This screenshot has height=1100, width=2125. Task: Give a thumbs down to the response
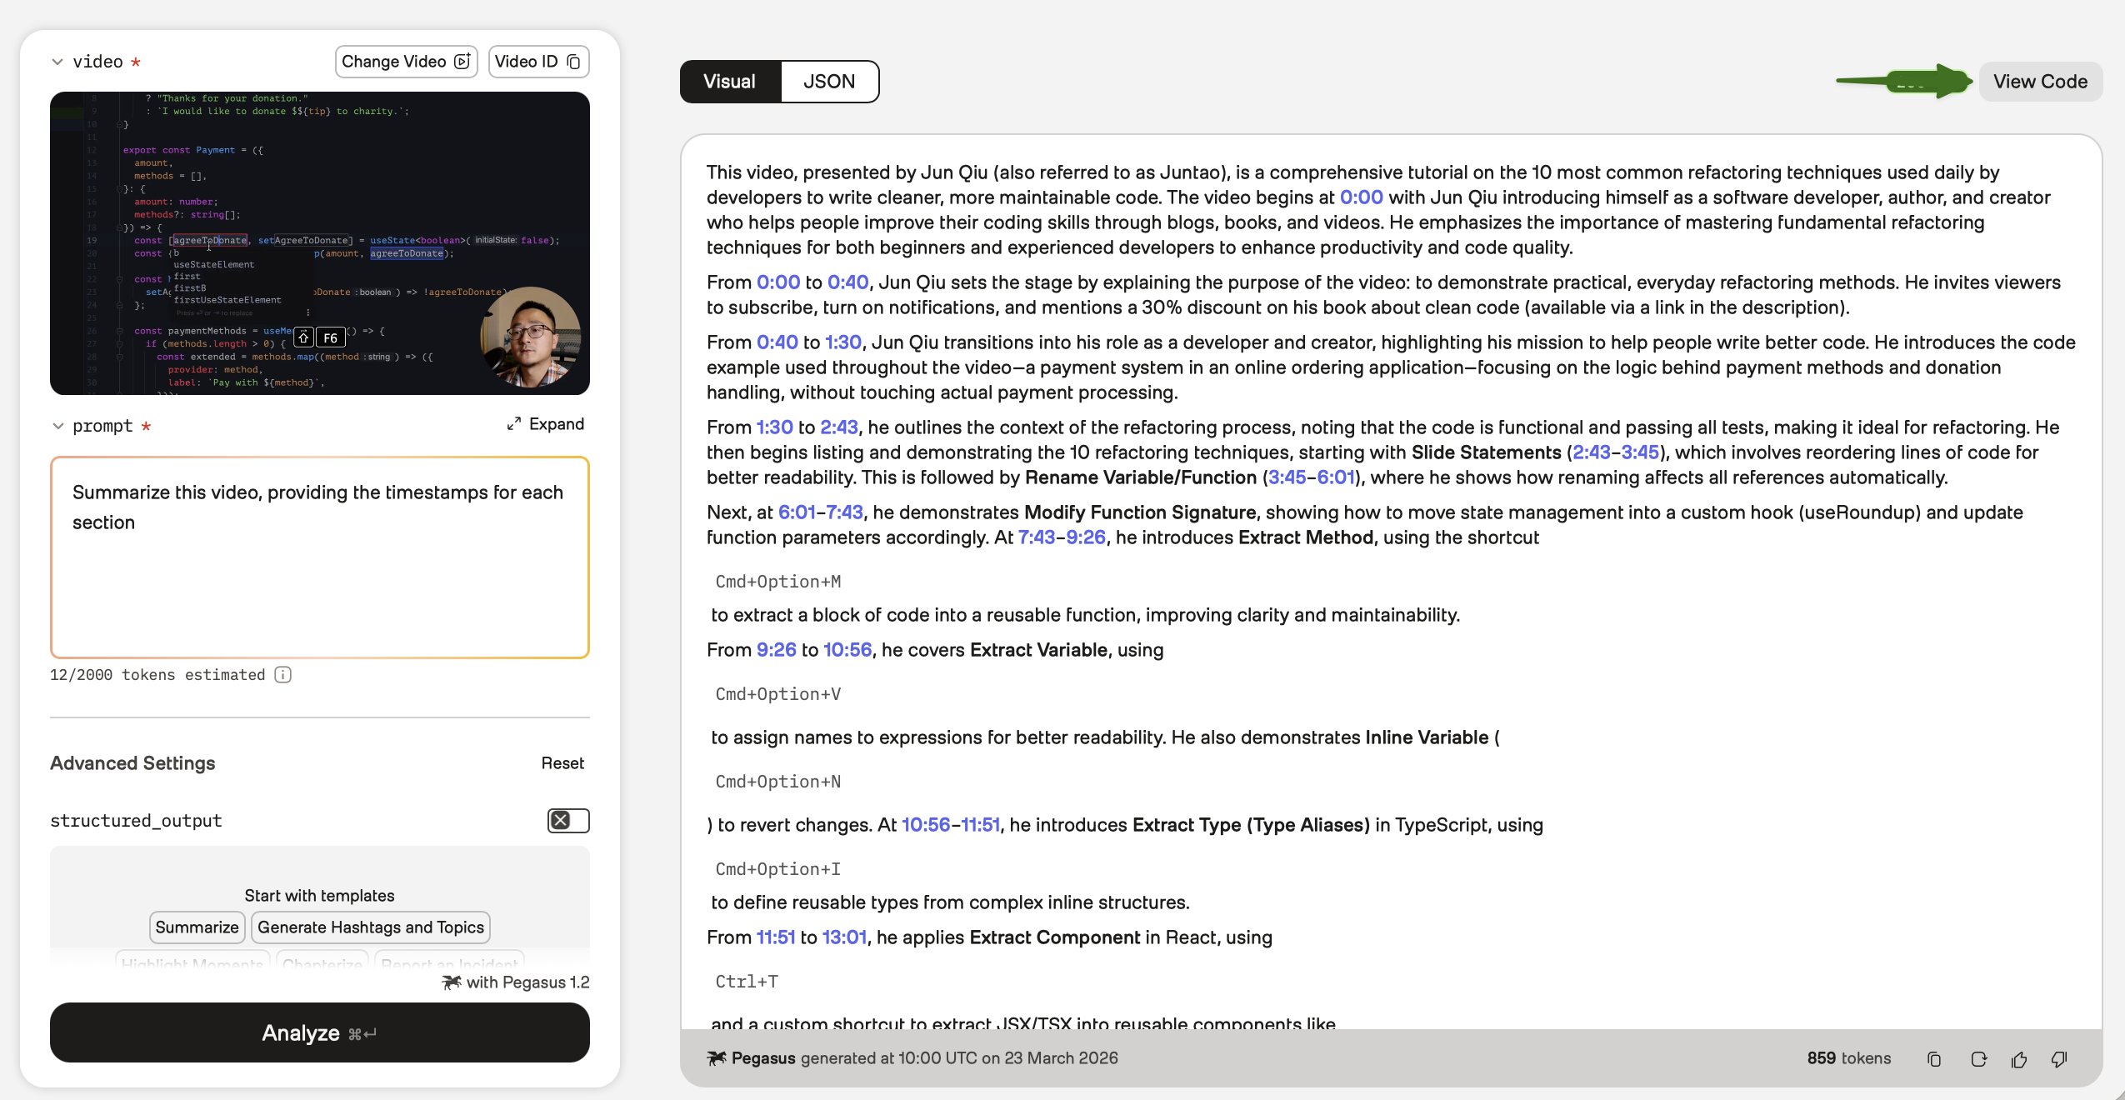pyautogui.click(x=2058, y=1059)
